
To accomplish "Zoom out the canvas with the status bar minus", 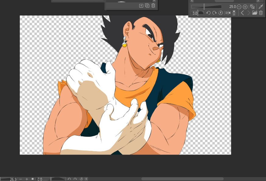I will (21, 179).
